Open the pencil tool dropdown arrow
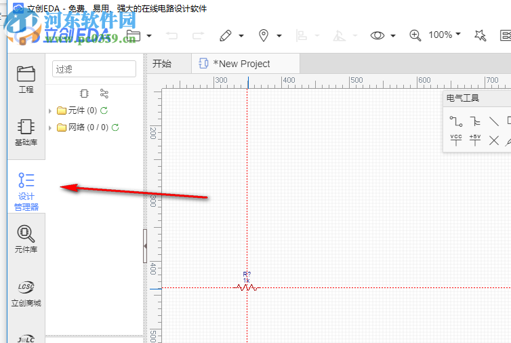This screenshot has width=511, height=343. point(241,35)
